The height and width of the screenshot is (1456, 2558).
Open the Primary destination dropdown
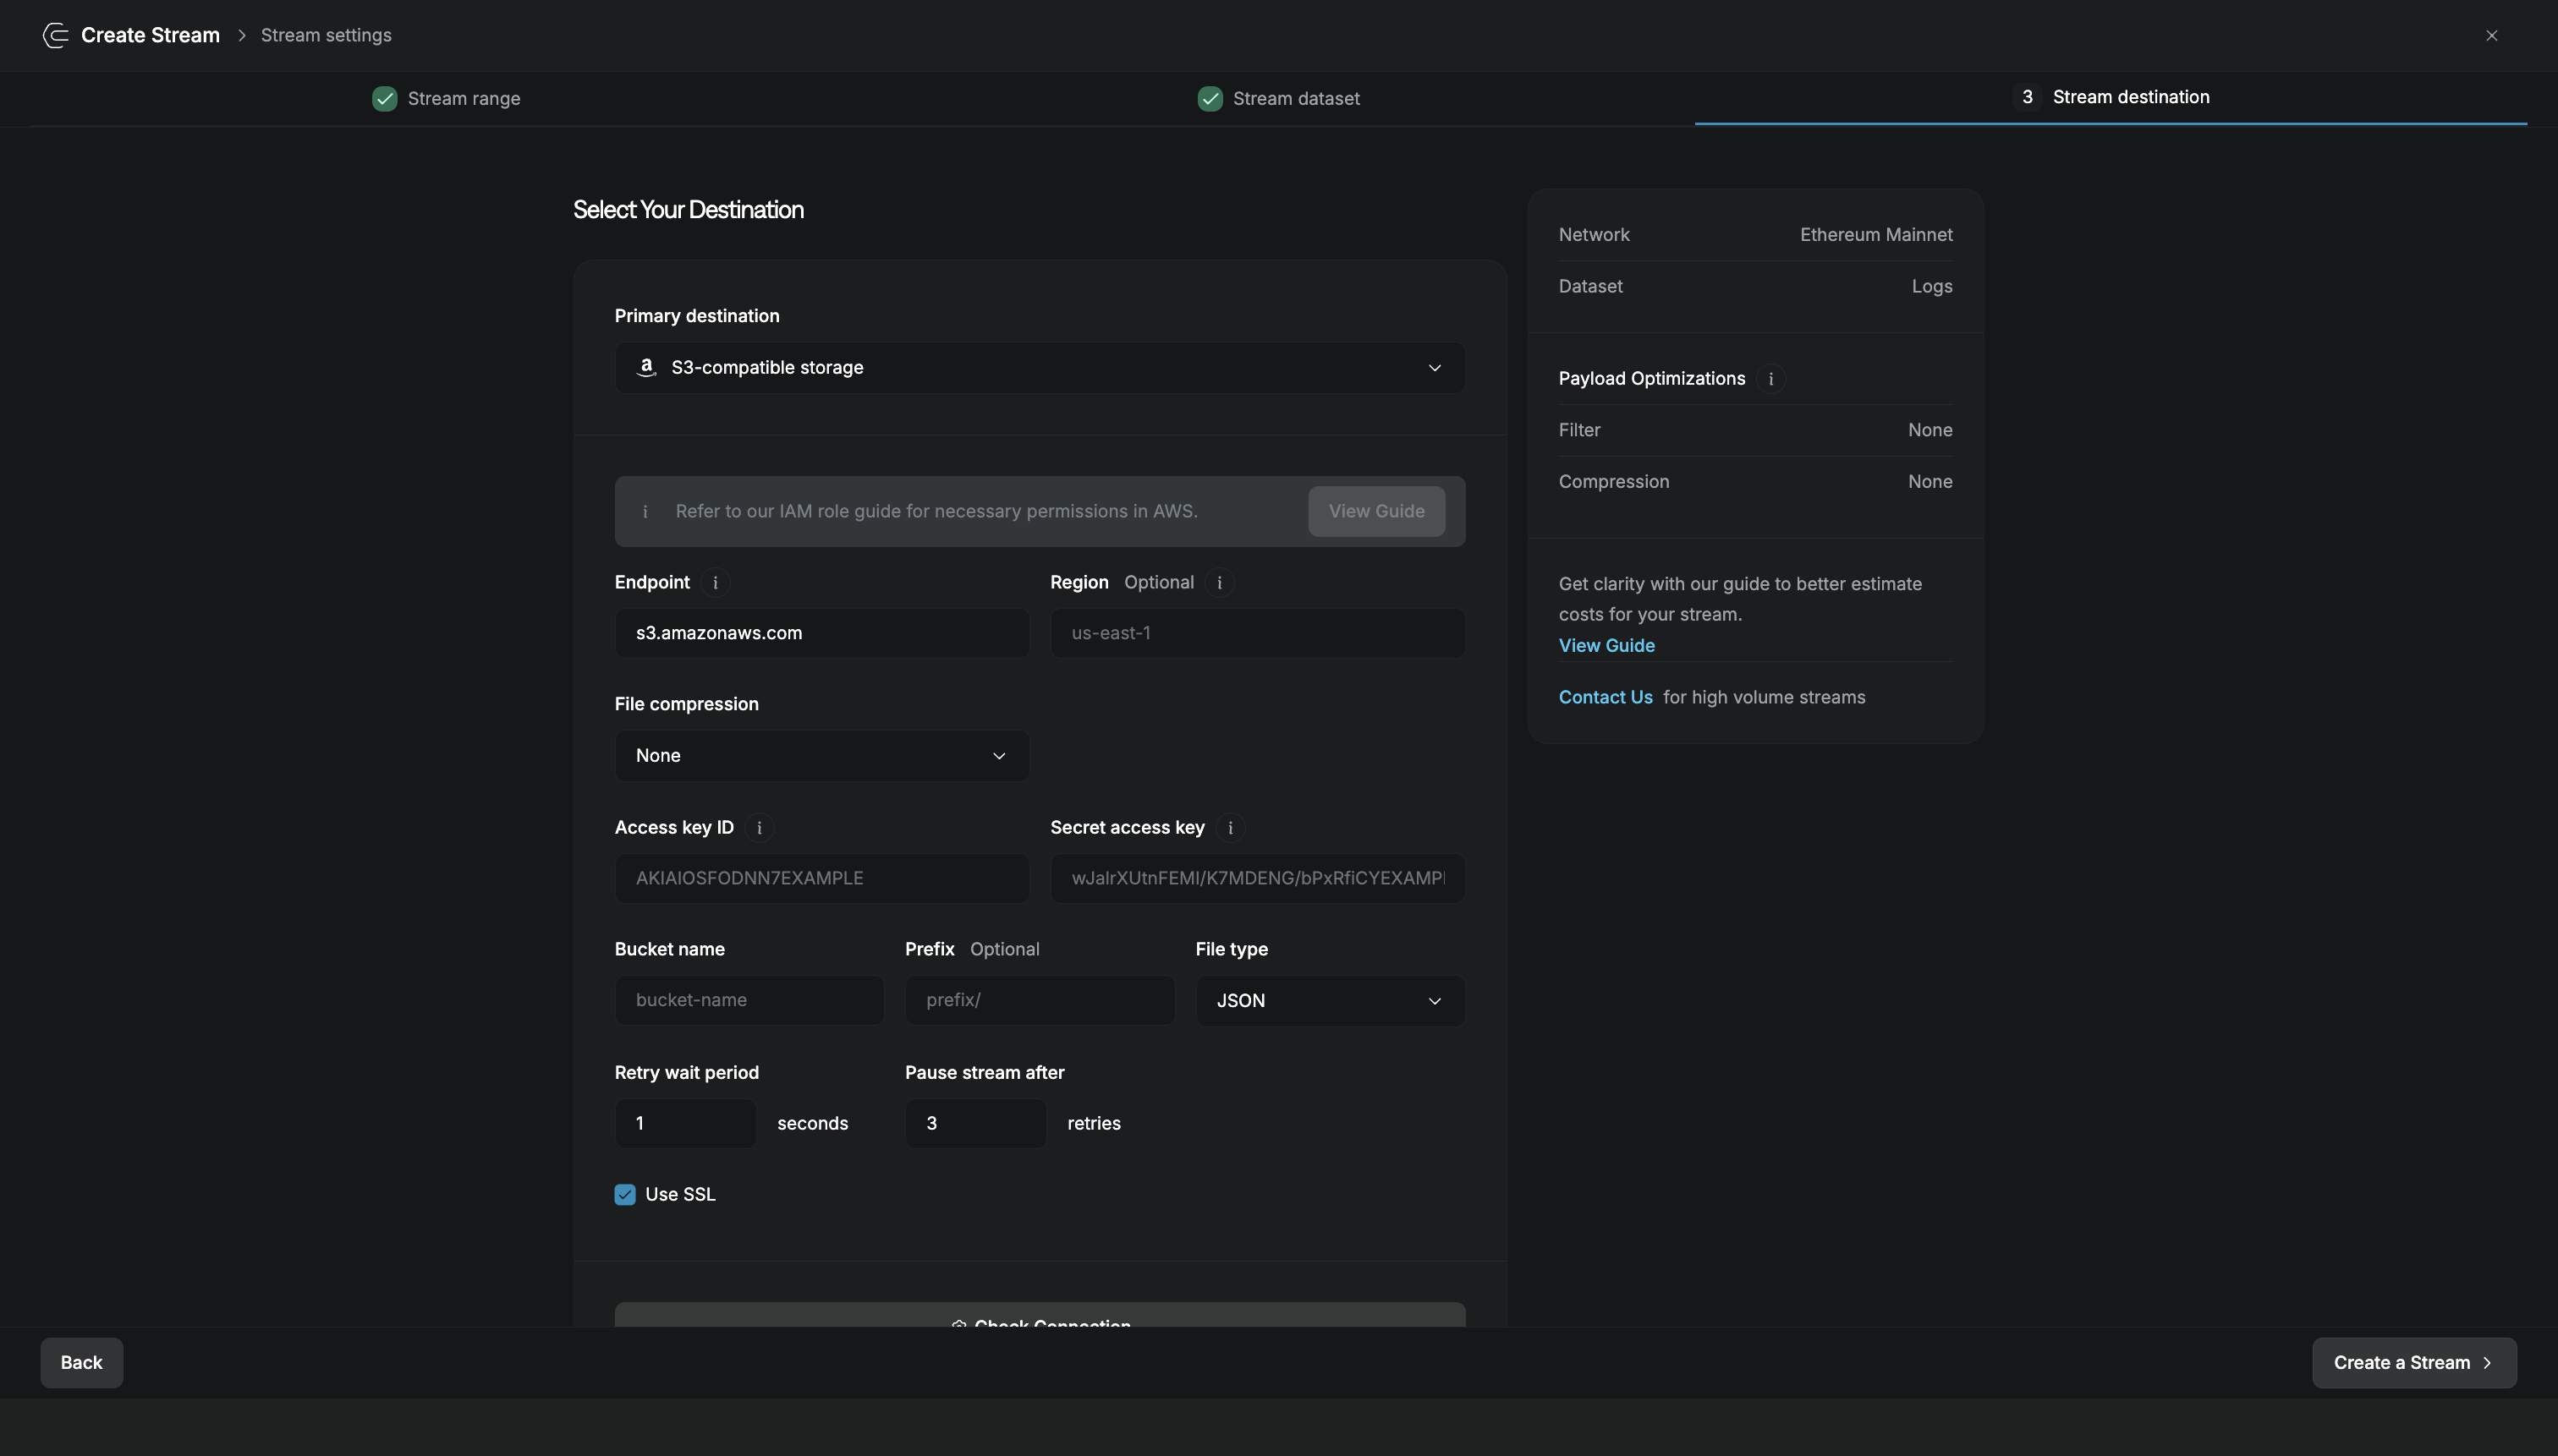coord(1040,368)
